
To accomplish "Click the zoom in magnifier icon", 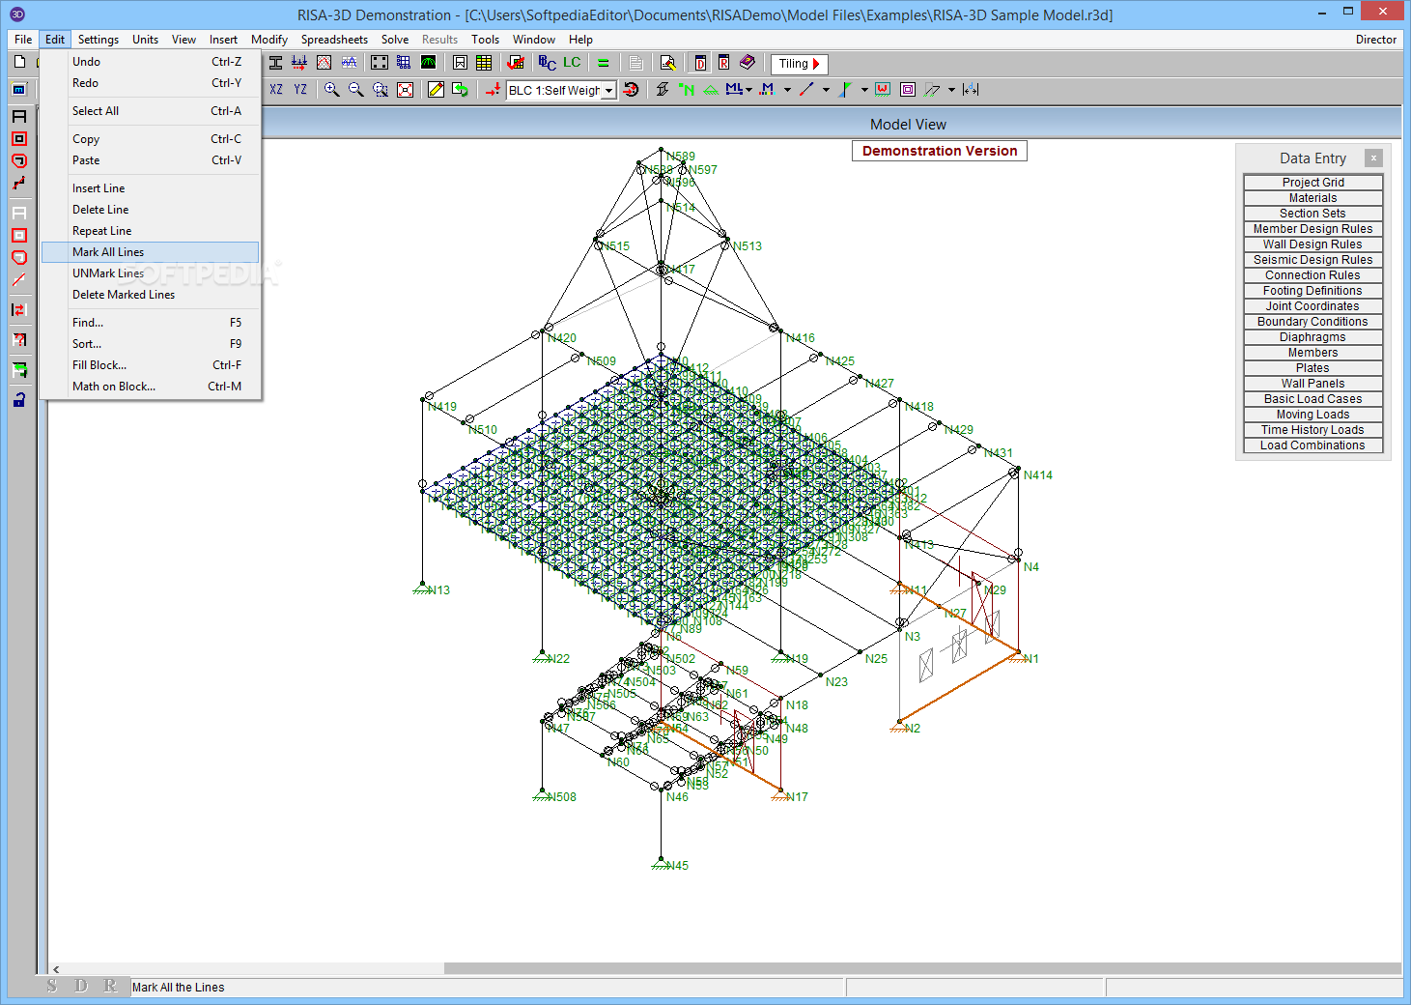I will click(331, 90).
